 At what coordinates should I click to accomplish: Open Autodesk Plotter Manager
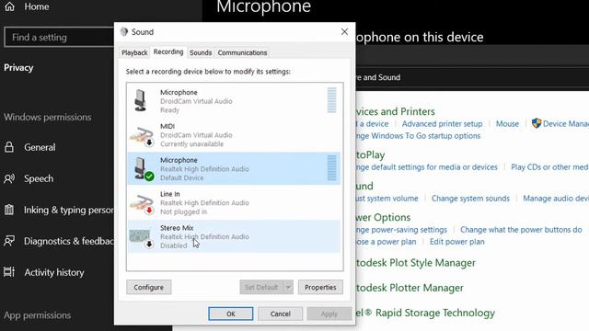410,288
